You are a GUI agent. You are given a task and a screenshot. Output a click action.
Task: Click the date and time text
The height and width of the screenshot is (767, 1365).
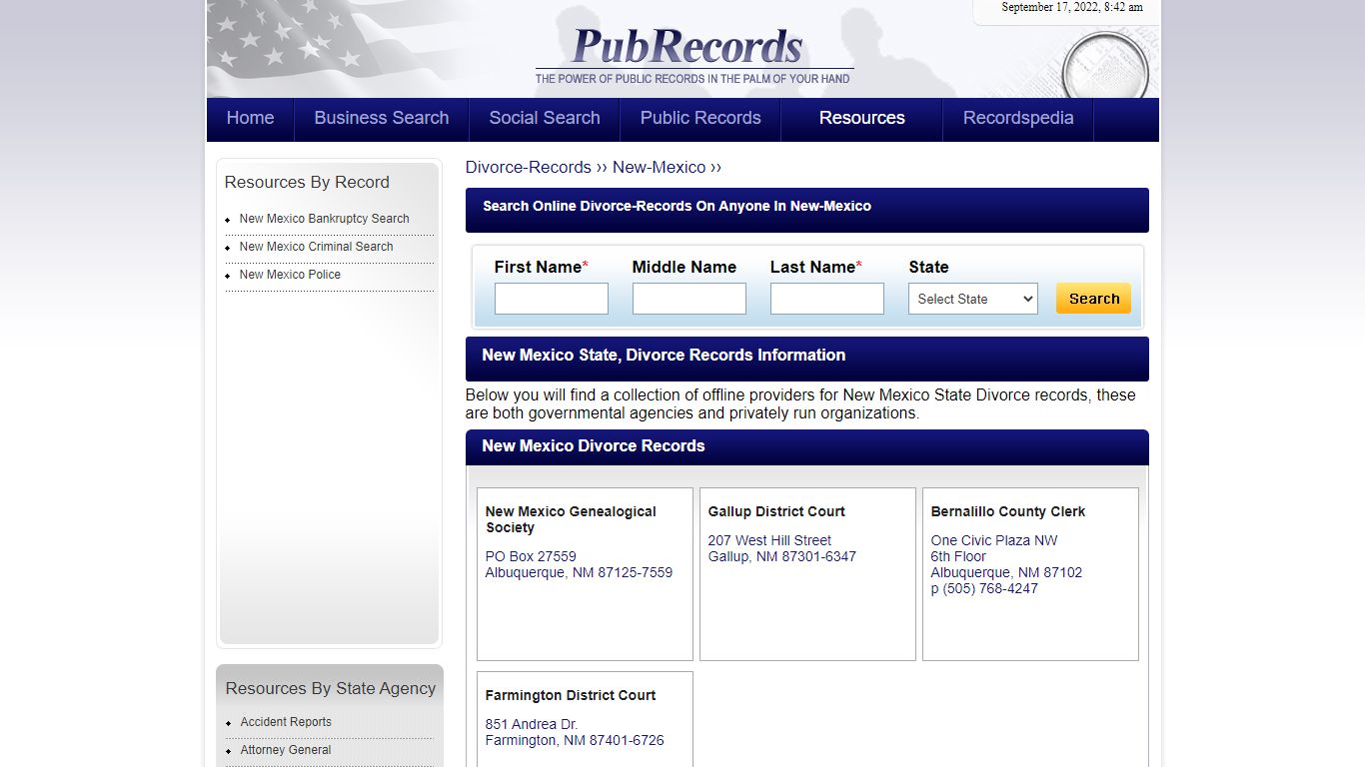click(x=1072, y=7)
